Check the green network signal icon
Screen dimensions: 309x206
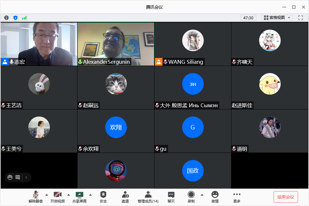point(24,18)
